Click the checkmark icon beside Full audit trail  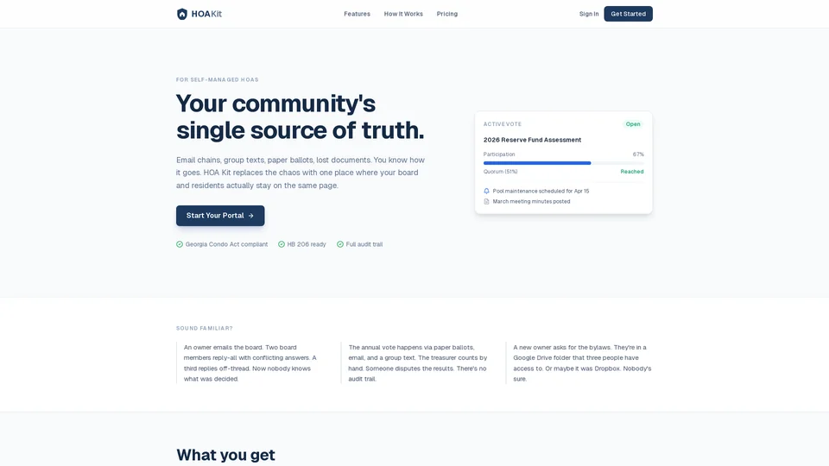click(x=340, y=244)
